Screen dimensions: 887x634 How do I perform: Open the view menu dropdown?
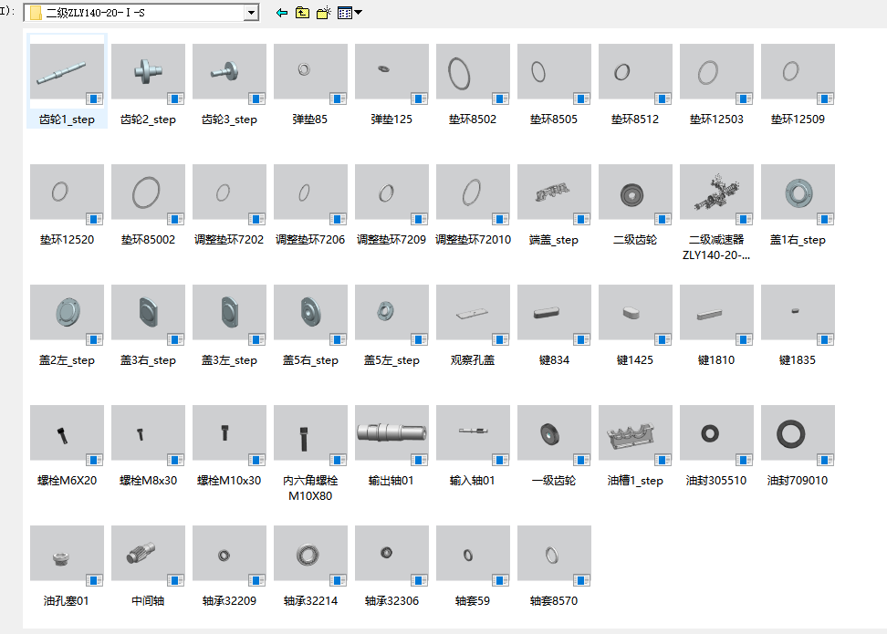click(x=350, y=13)
